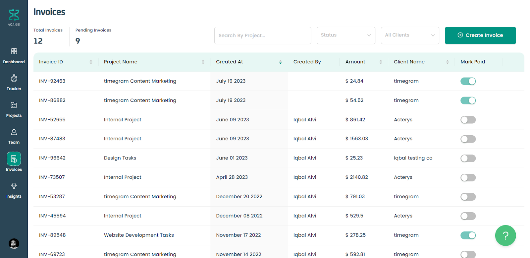Select invoice ID INV-92463
This screenshot has width=530, height=258.
pyautogui.click(x=52, y=81)
